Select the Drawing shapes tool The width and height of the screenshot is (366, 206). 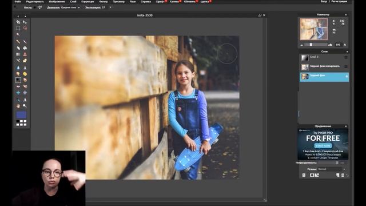25,61
